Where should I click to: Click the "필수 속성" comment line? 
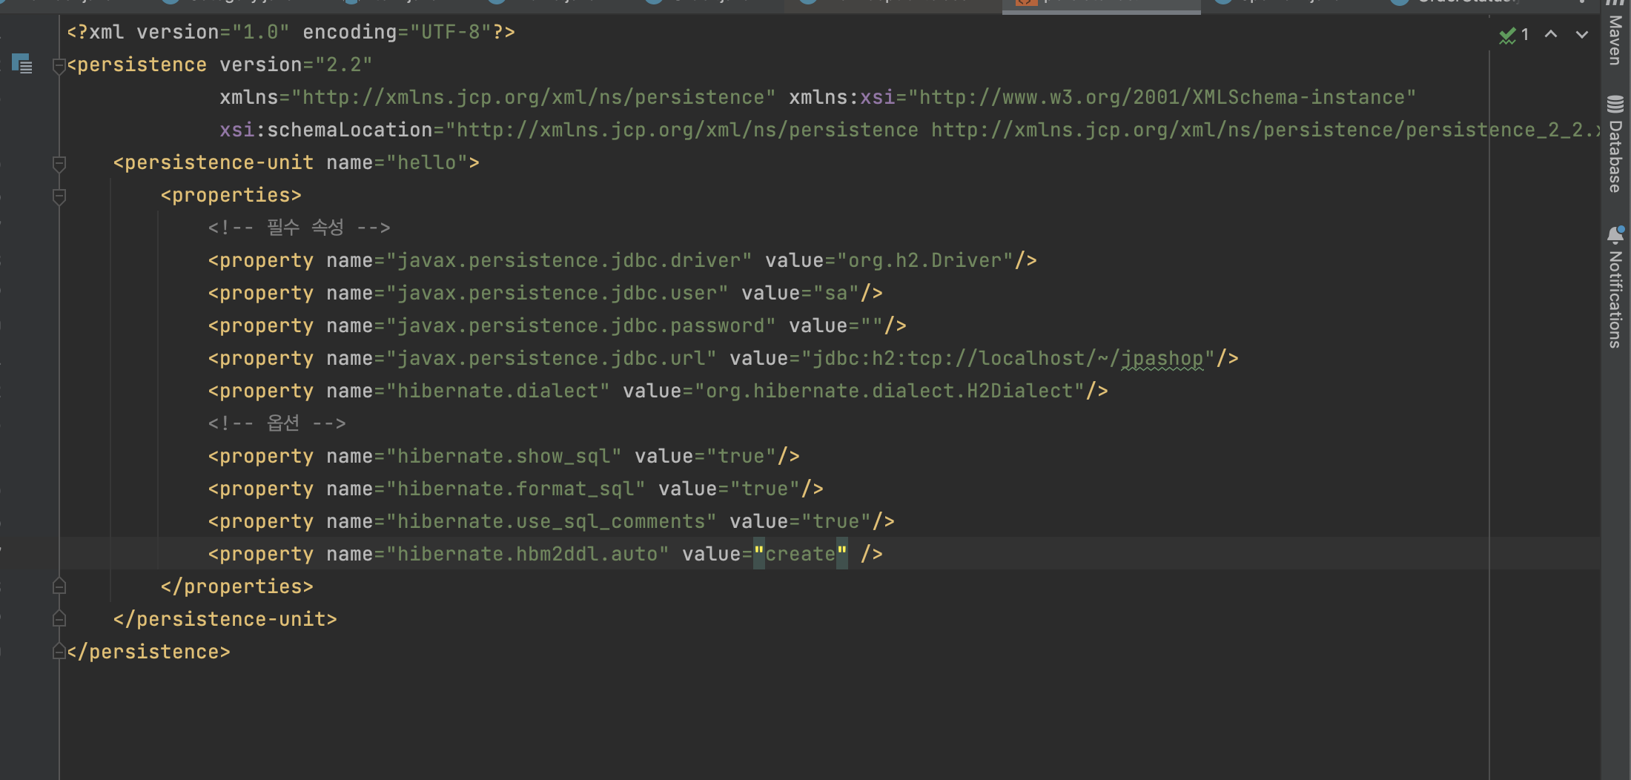300,228
